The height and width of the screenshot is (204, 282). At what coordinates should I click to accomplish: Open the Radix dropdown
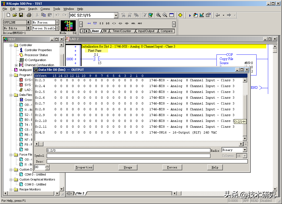click(244, 150)
